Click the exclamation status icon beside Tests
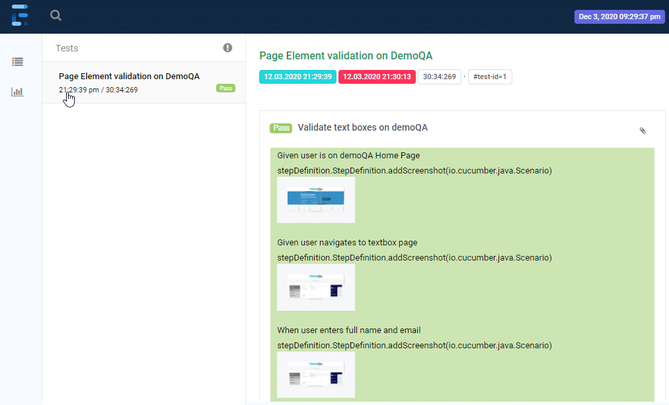 [x=227, y=47]
